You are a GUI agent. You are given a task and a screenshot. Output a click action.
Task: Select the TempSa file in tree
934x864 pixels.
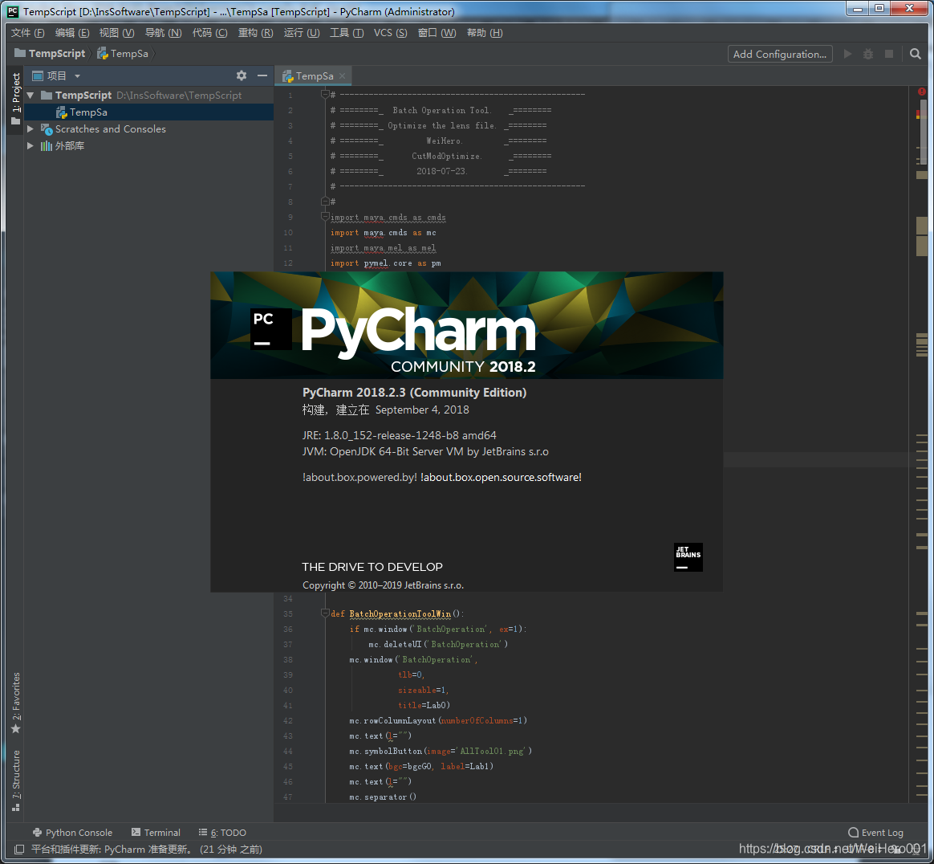click(x=82, y=112)
